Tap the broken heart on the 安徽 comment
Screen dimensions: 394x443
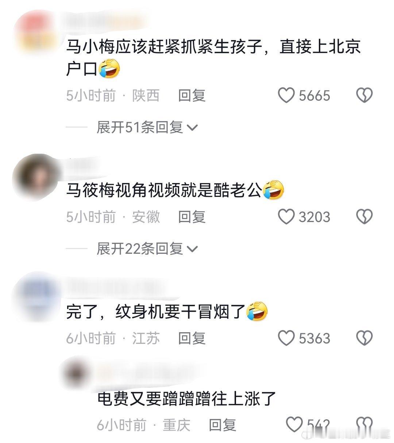[x=364, y=217]
